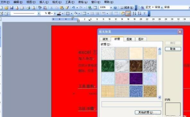
Task: Switch to the 渐变 tab
Action: point(105,39)
